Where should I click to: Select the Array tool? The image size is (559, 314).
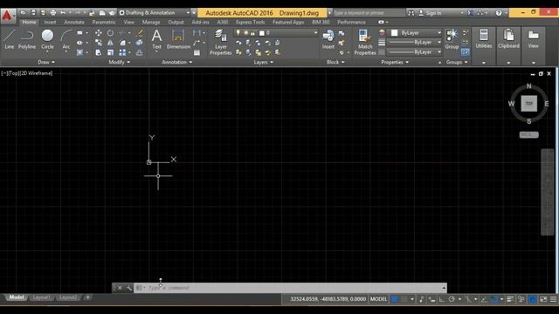pyautogui.click(x=122, y=52)
